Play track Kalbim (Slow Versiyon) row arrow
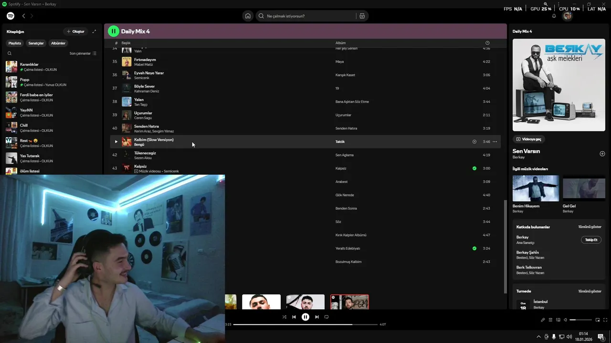 (116, 141)
